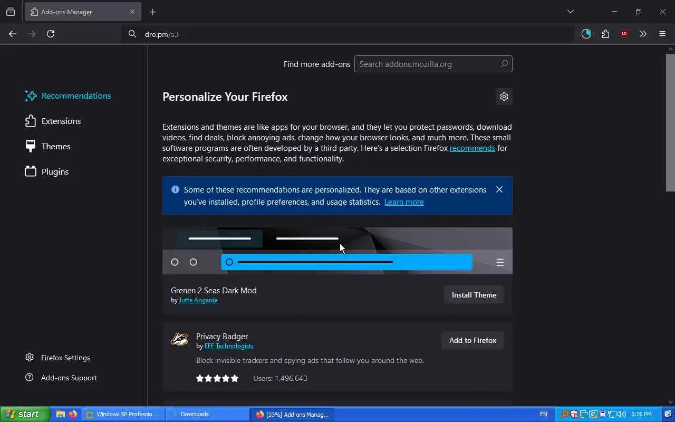Click the magnifier icon in the add-ons search

(504, 64)
